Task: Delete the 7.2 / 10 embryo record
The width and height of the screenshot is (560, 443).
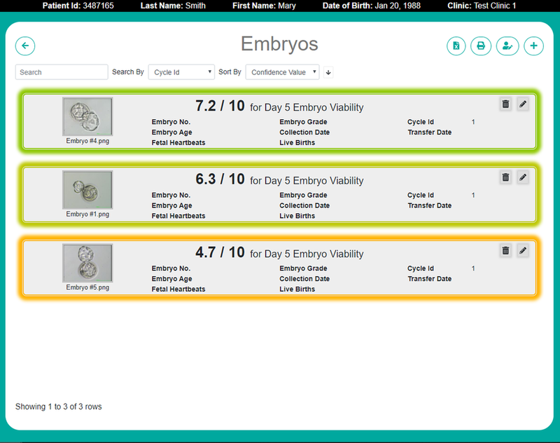Action: [505, 104]
